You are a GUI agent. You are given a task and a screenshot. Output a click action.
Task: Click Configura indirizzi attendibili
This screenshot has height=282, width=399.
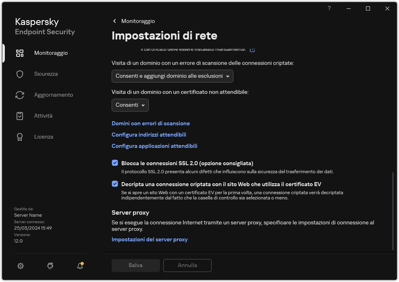[x=149, y=135]
